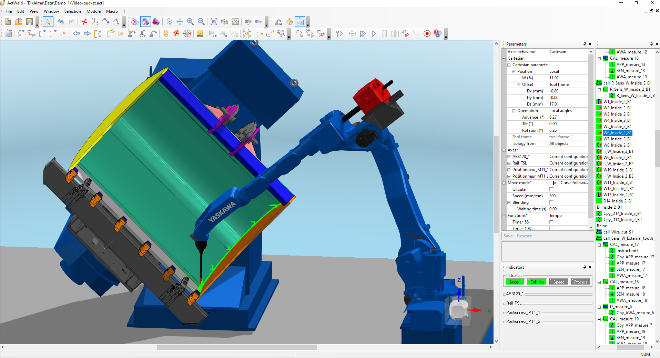Collapse CAL_mesure_13 tree node

click(x=599, y=58)
